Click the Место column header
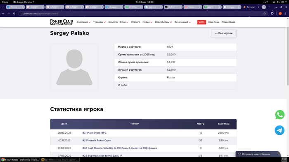The height and width of the screenshot is (162, 289). point(201,124)
